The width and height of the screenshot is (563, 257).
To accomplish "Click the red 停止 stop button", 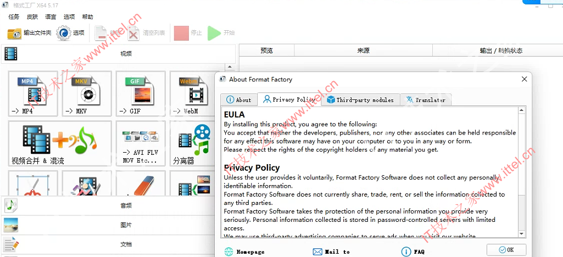I will [x=188, y=33].
